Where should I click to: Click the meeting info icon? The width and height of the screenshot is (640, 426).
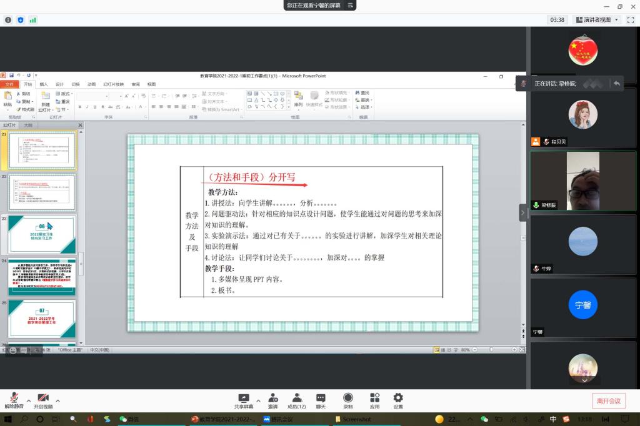tap(8, 20)
